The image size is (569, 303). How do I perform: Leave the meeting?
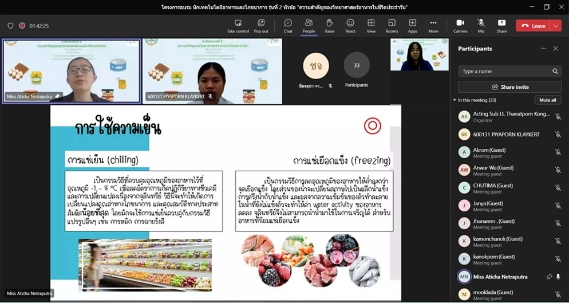pos(533,26)
